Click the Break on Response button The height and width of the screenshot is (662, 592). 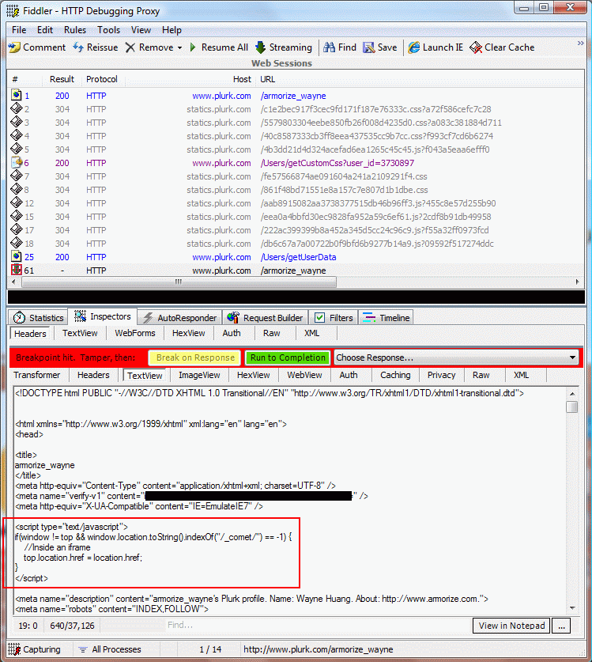click(x=195, y=357)
